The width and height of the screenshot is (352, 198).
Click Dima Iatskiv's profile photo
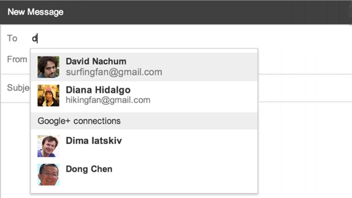(48, 146)
